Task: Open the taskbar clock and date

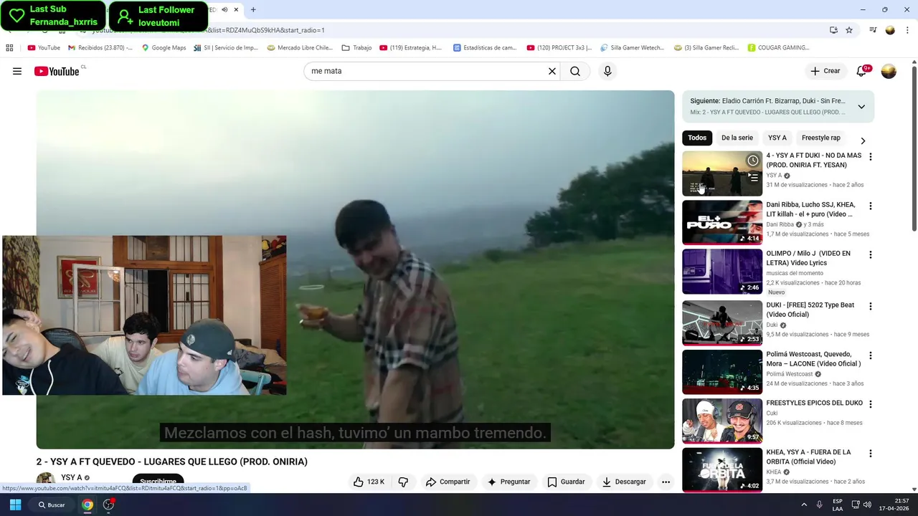Action: [893, 505]
